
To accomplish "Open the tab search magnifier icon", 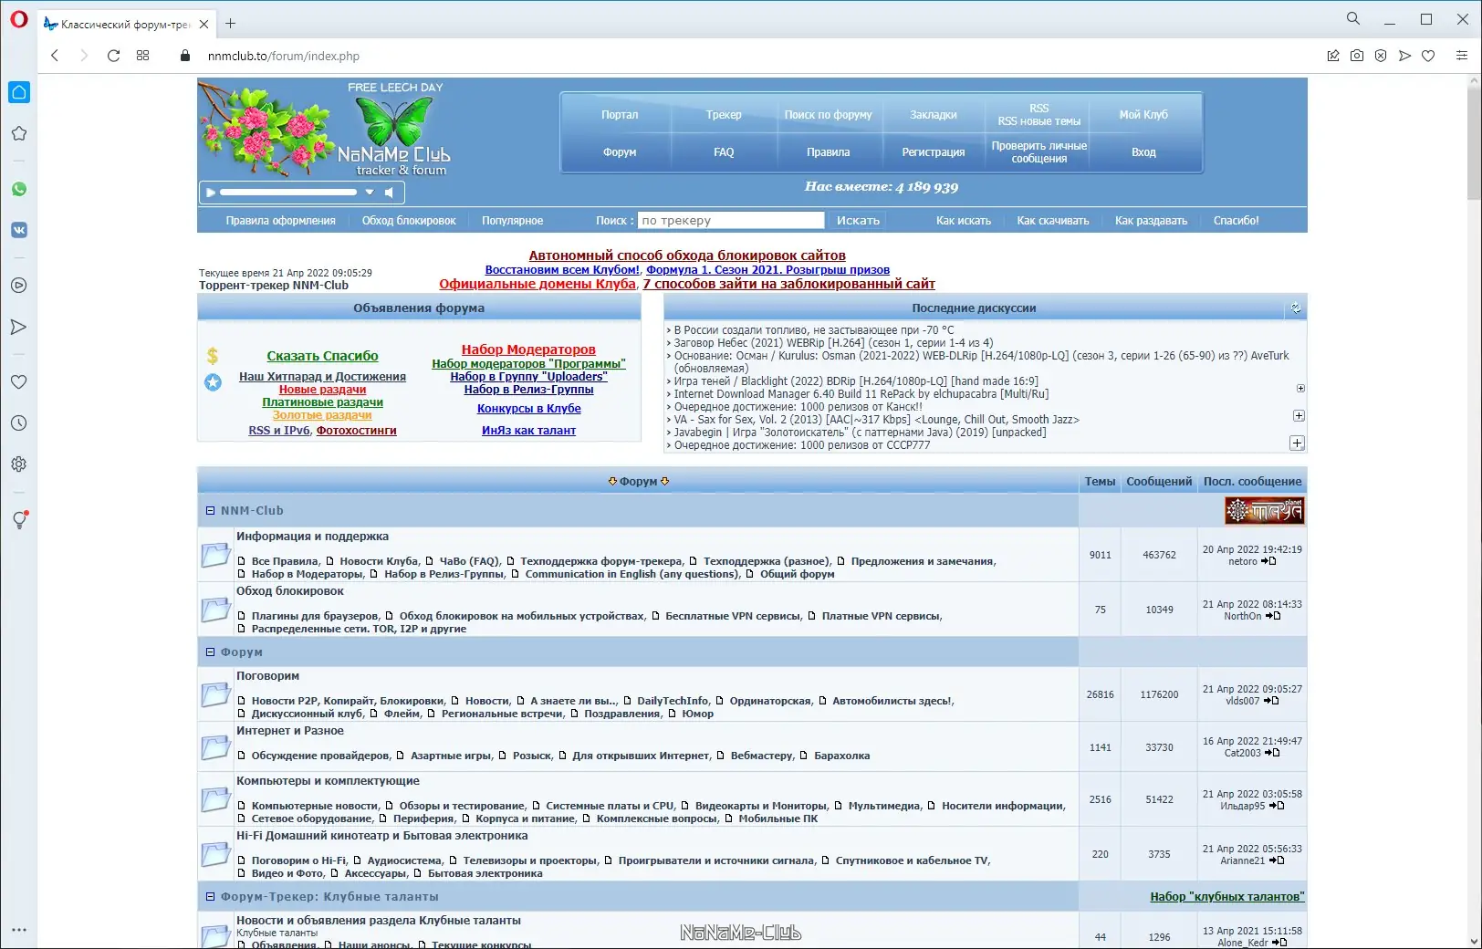I will [1353, 19].
